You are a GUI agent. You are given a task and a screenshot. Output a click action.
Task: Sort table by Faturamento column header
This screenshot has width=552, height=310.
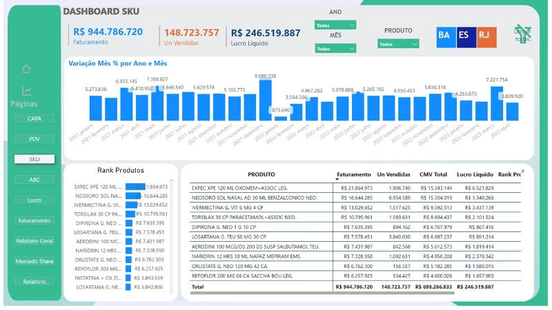click(353, 174)
